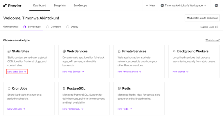Click the plus icon beside New
223x120 pixels.
(147, 6)
